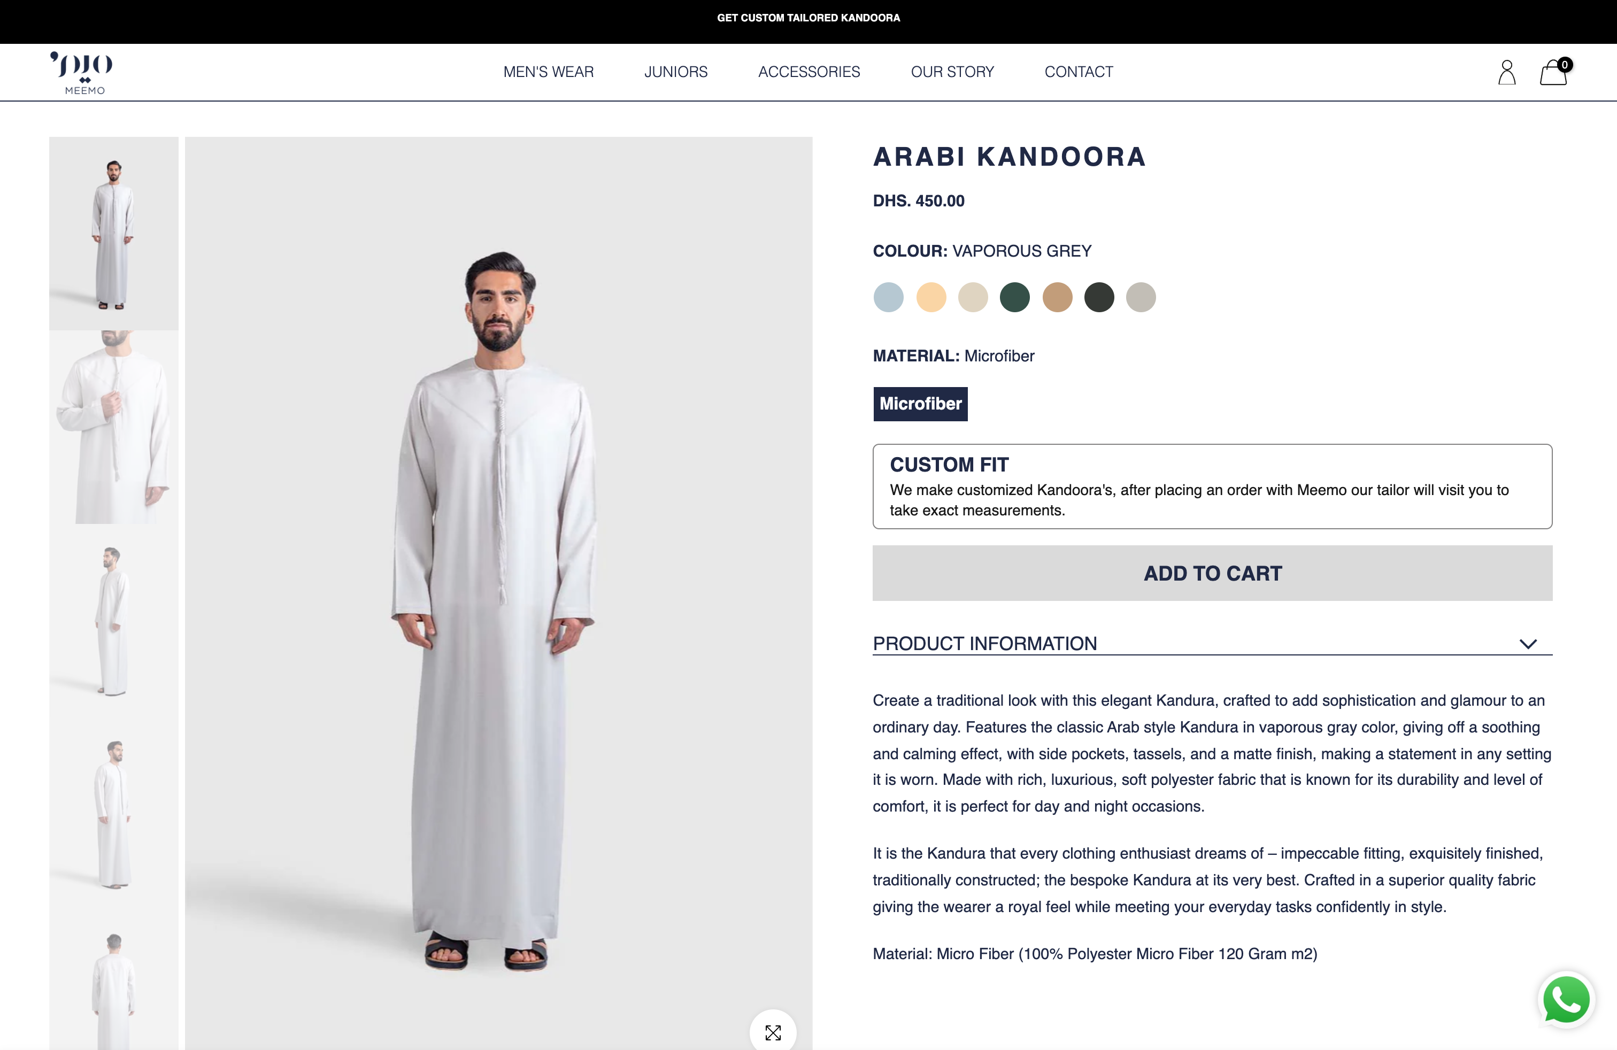
Task: Open the Our Story page
Action: point(952,72)
